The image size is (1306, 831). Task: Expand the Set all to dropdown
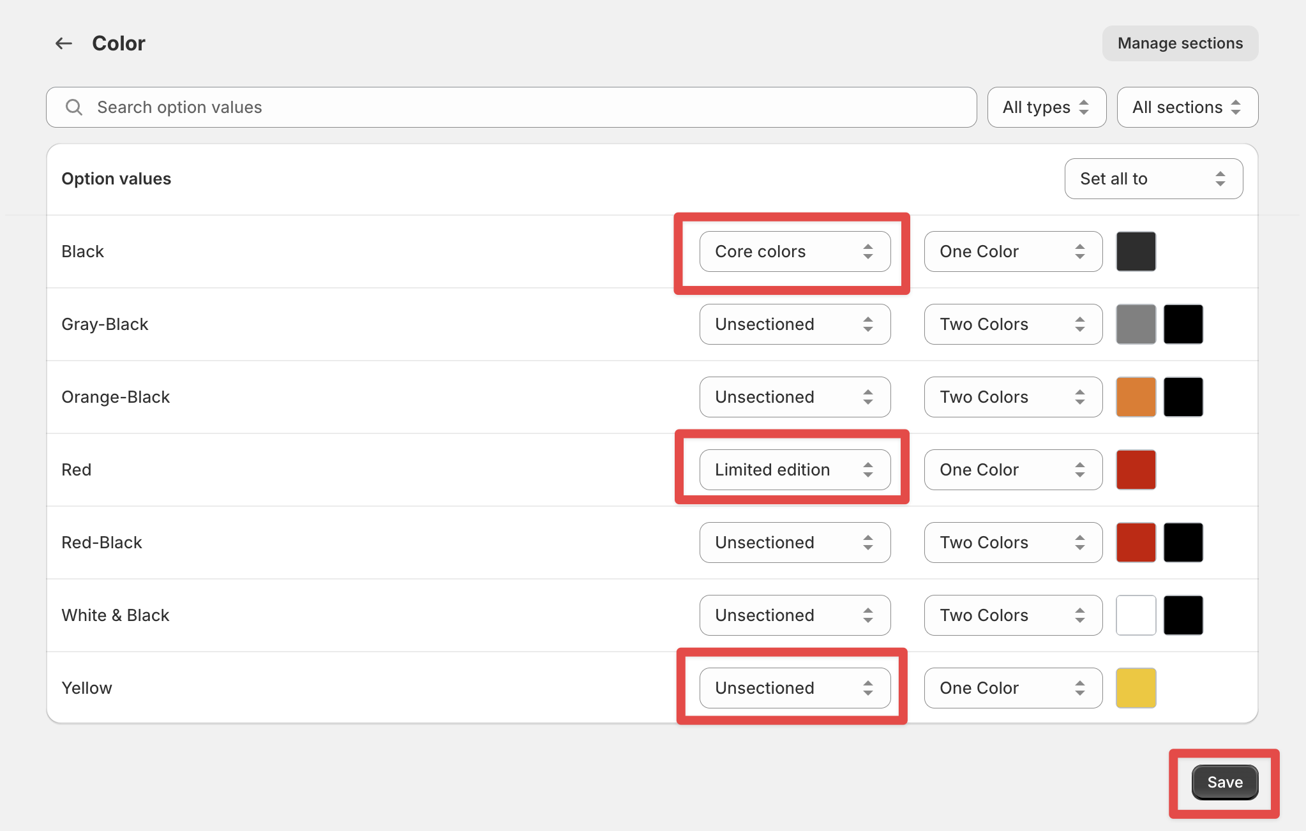[x=1153, y=179]
